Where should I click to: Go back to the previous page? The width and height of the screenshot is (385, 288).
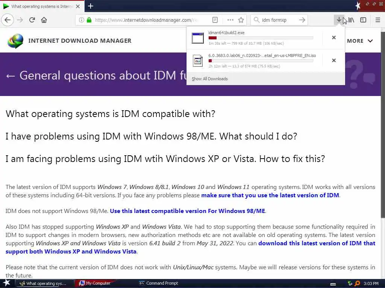(x=8, y=20)
